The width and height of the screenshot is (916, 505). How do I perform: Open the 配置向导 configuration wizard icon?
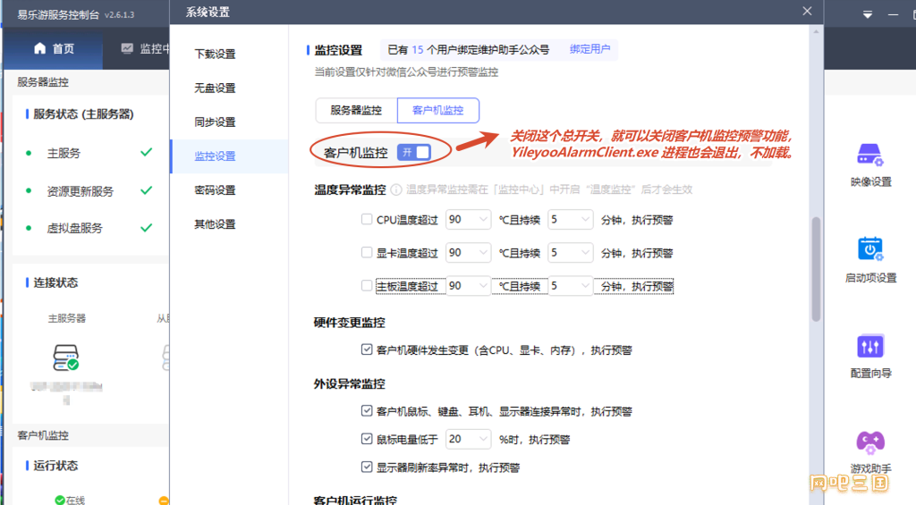pos(869,346)
